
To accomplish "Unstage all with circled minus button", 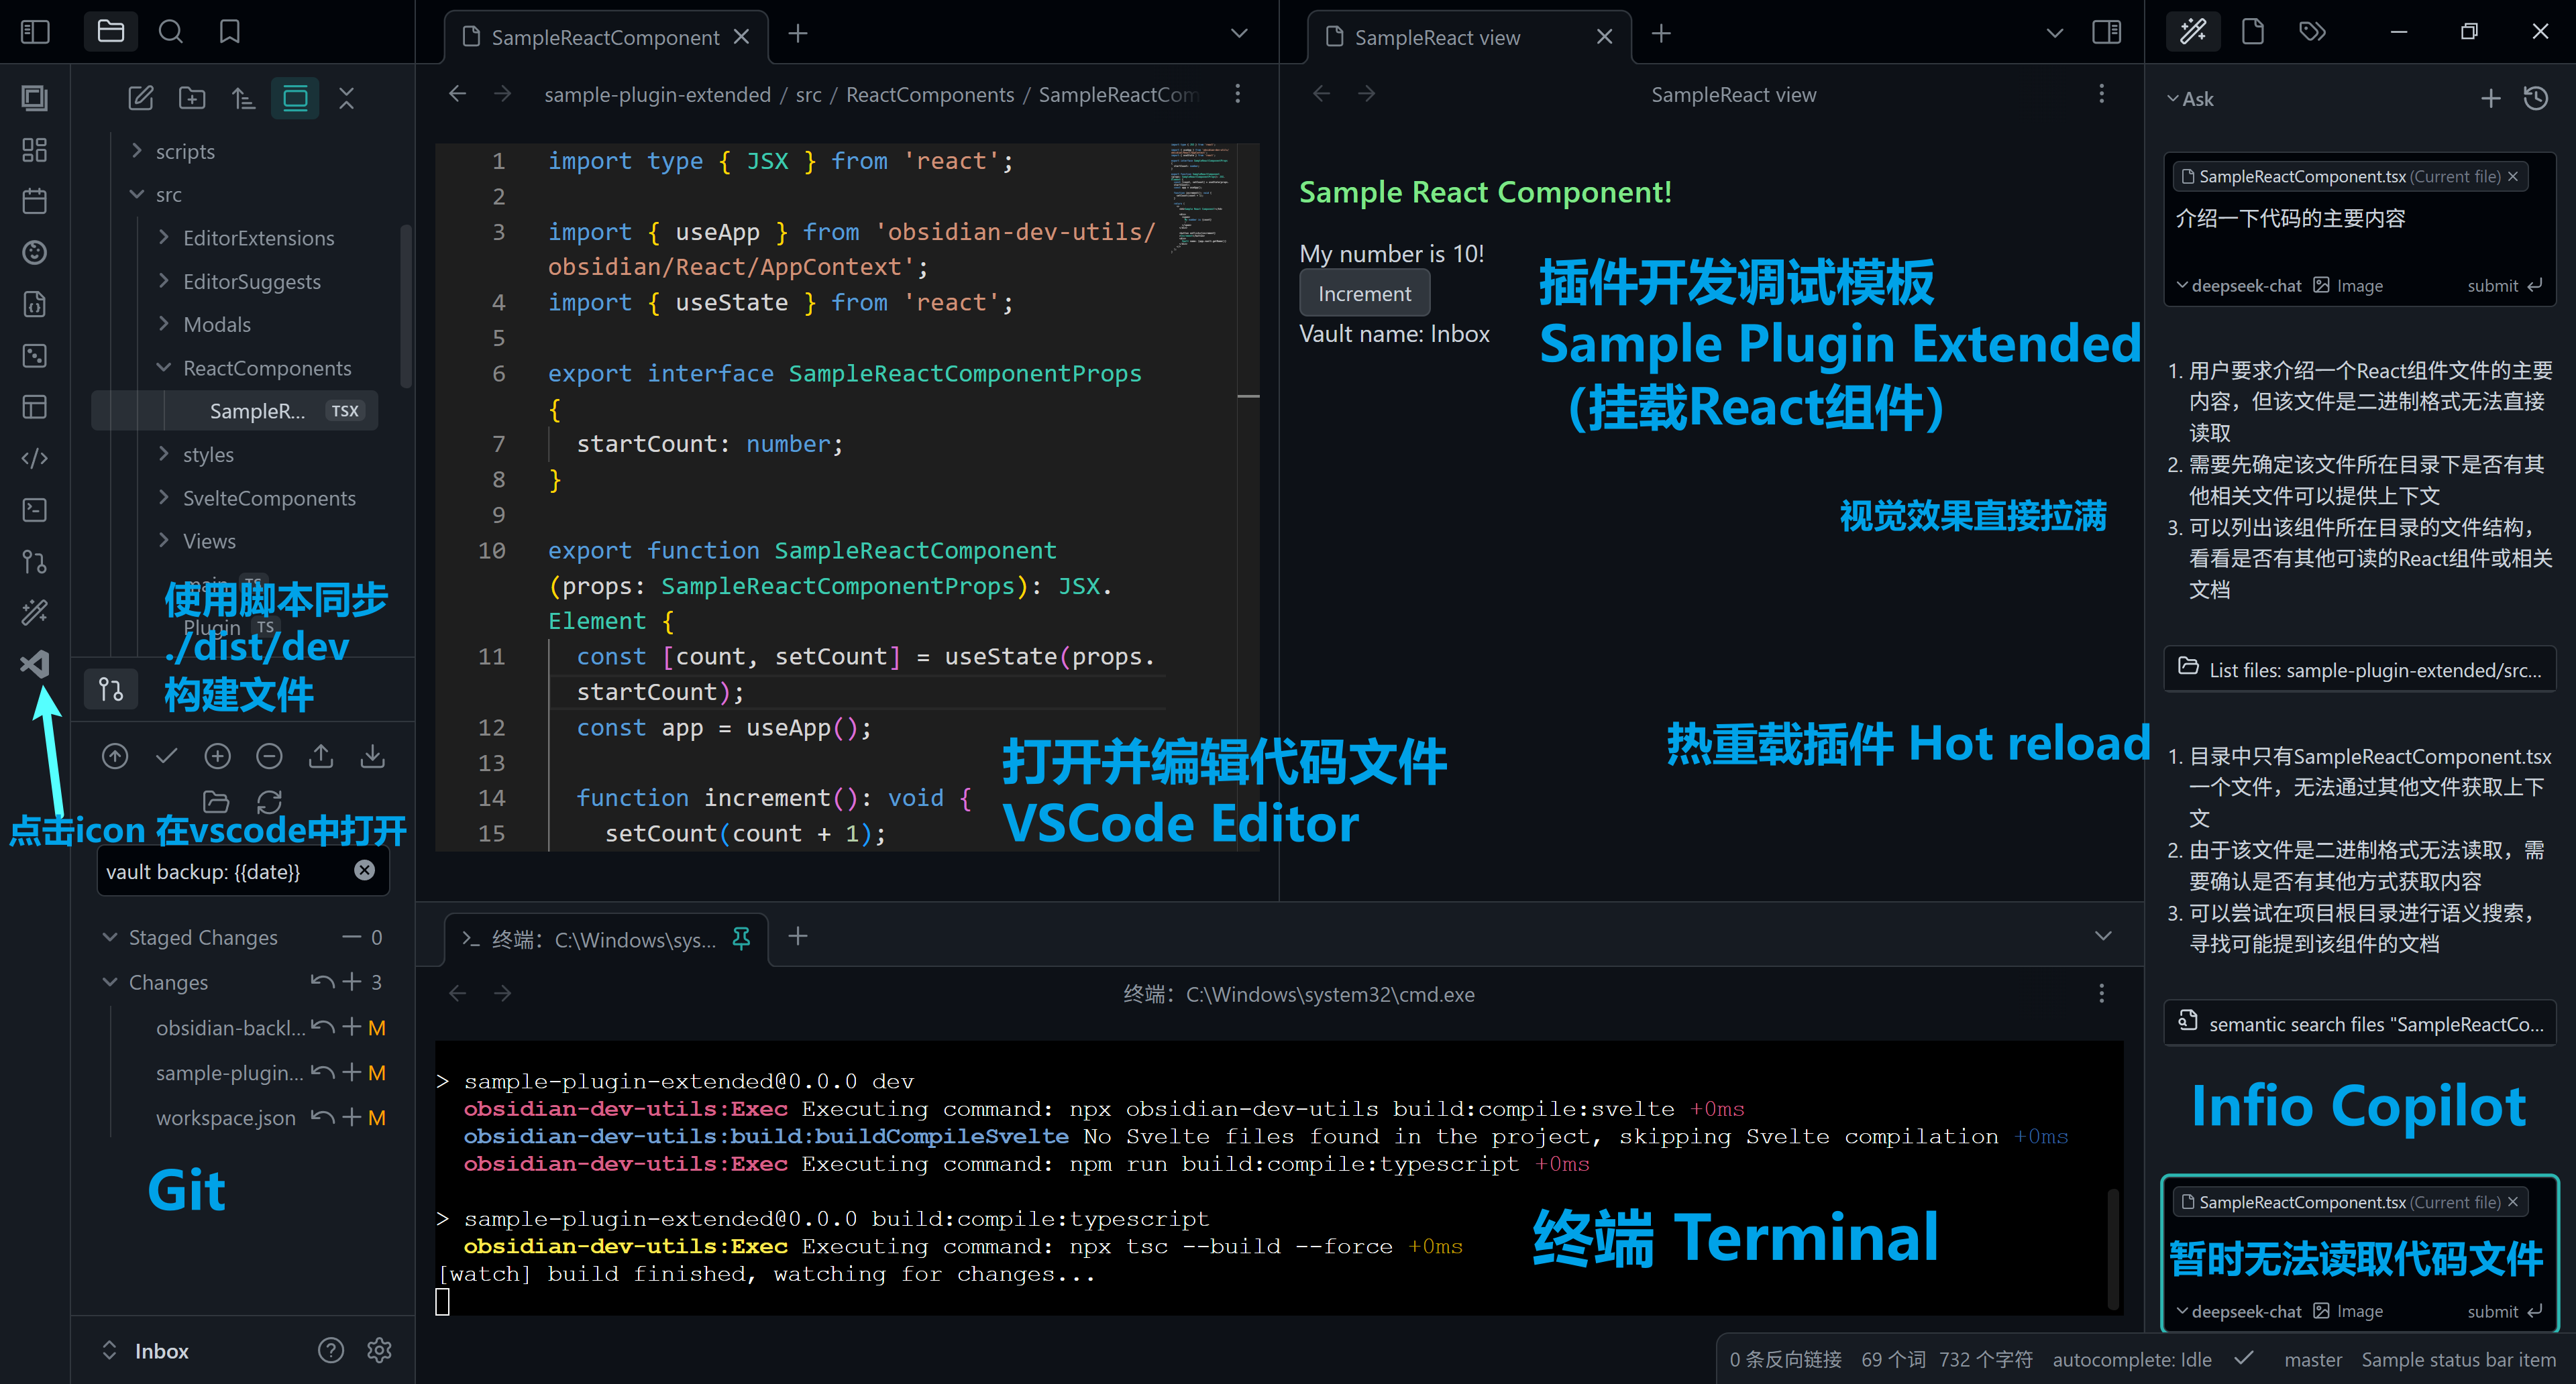I will click(x=269, y=756).
